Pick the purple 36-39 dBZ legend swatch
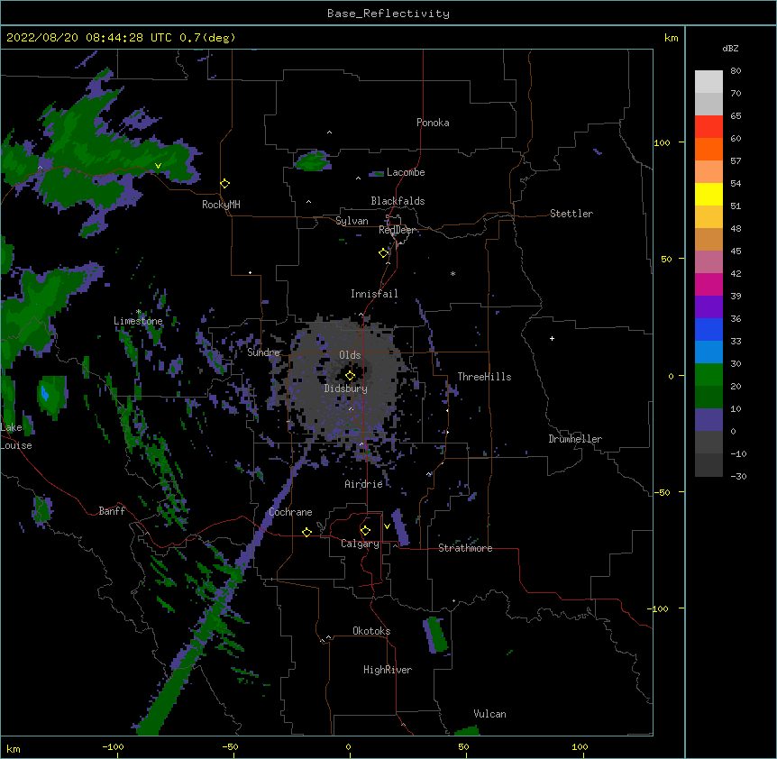This screenshot has height=759, width=777. 708,307
